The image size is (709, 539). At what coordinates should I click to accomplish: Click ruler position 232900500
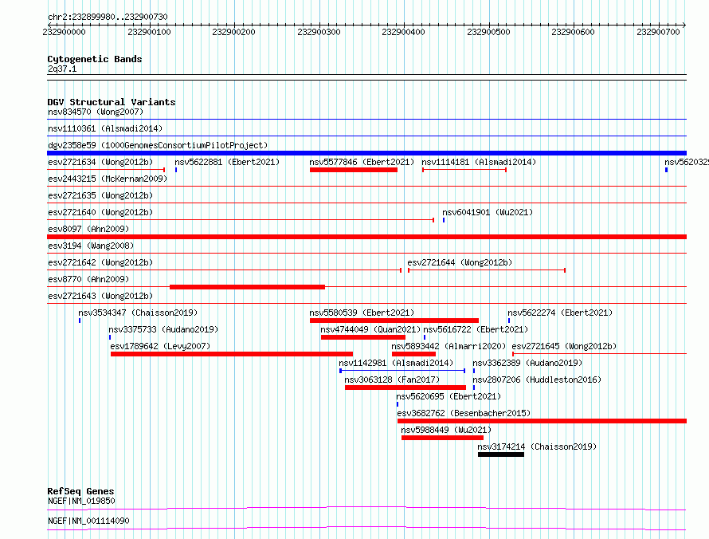click(x=488, y=32)
